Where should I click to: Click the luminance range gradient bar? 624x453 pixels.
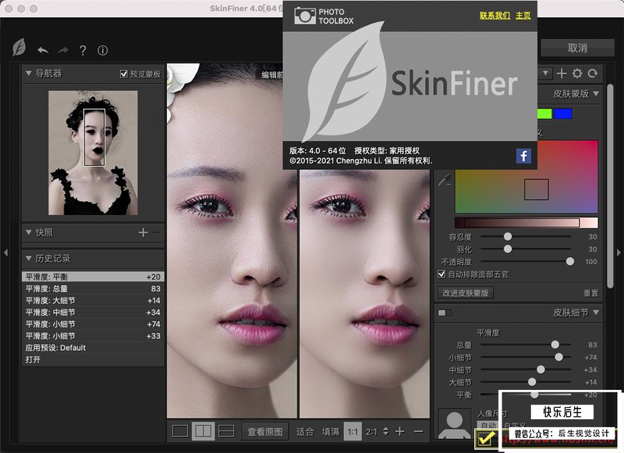(526, 223)
